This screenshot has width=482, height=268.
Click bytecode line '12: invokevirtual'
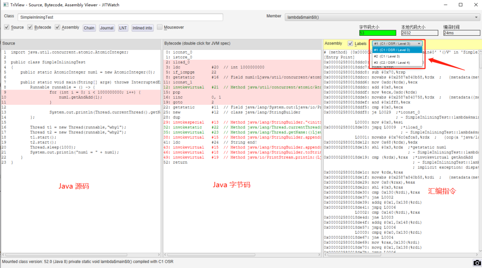click(242, 87)
